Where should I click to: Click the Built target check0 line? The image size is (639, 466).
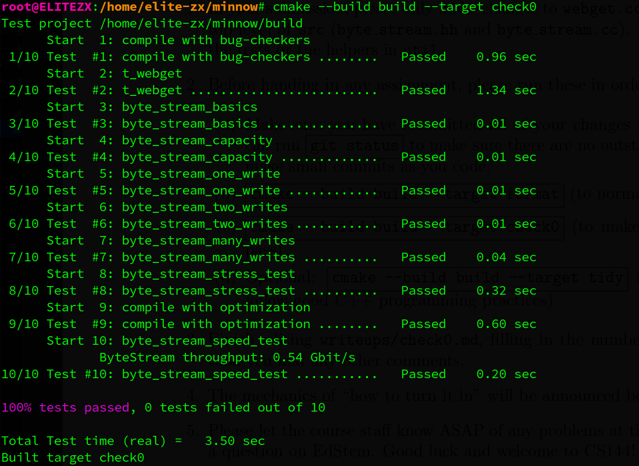pyautogui.click(x=73, y=458)
